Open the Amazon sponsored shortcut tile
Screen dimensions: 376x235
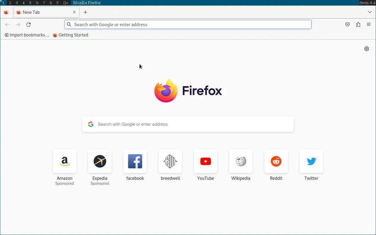pyautogui.click(x=65, y=167)
